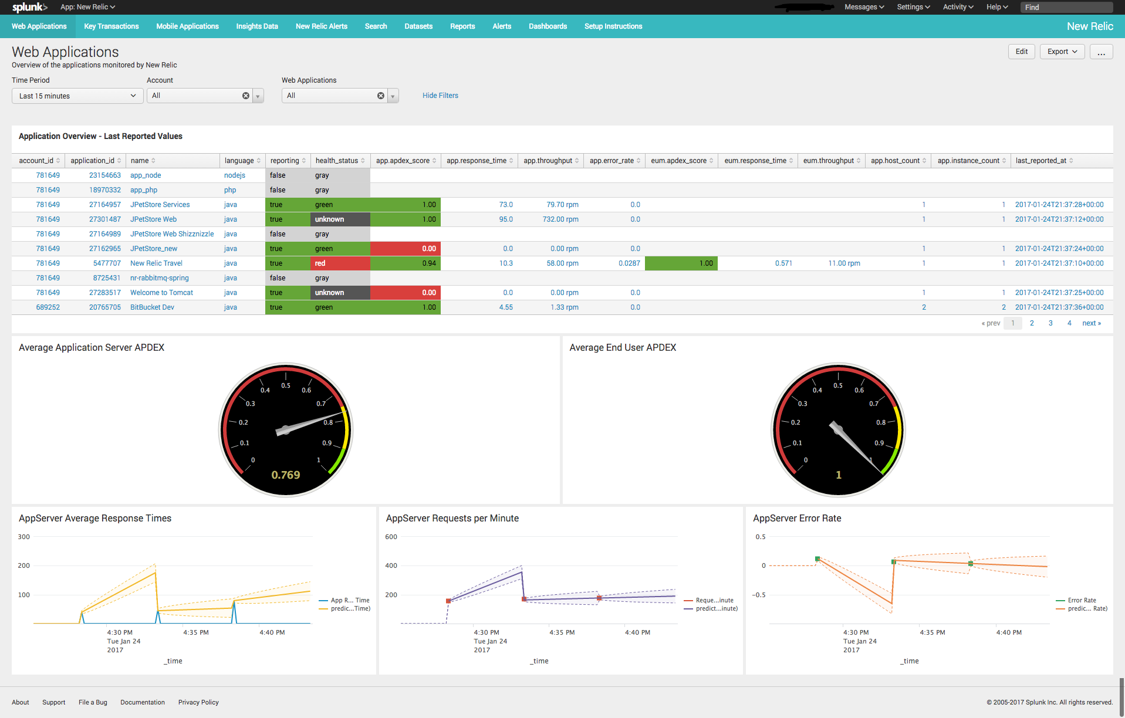Image resolution: width=1125 pixels, height=718 pixels.
Task: Open the Datasets tab
Action: click(x=418, y=26)
